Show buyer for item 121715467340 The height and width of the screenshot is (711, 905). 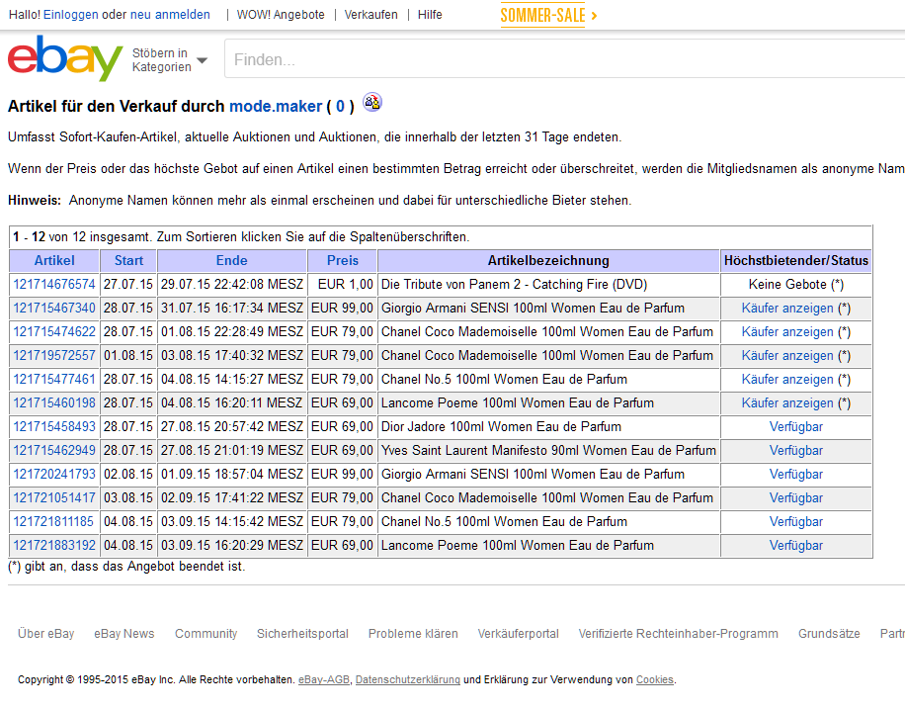[787, 309]
